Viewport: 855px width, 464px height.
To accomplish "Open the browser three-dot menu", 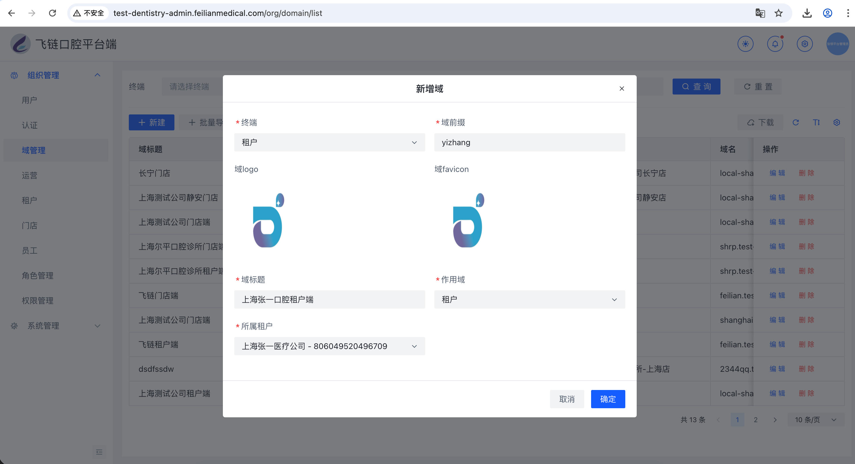I will point(848,13).
